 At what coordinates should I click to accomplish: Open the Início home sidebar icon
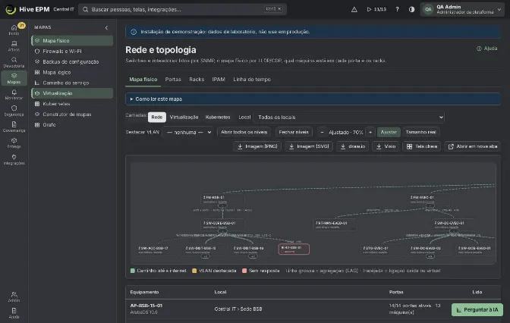(14, 30)
